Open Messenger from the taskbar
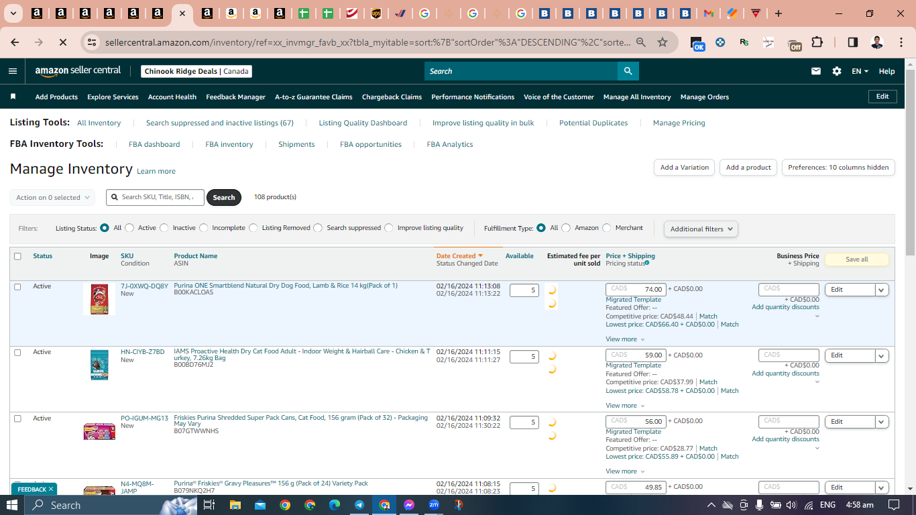Viewport: 916px width, 515px height. coord(409,505)
